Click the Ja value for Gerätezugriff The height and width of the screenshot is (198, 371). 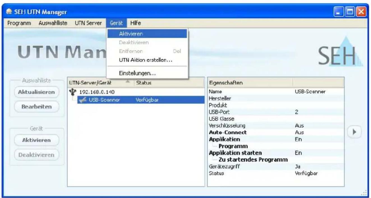[x=298, y=166]
